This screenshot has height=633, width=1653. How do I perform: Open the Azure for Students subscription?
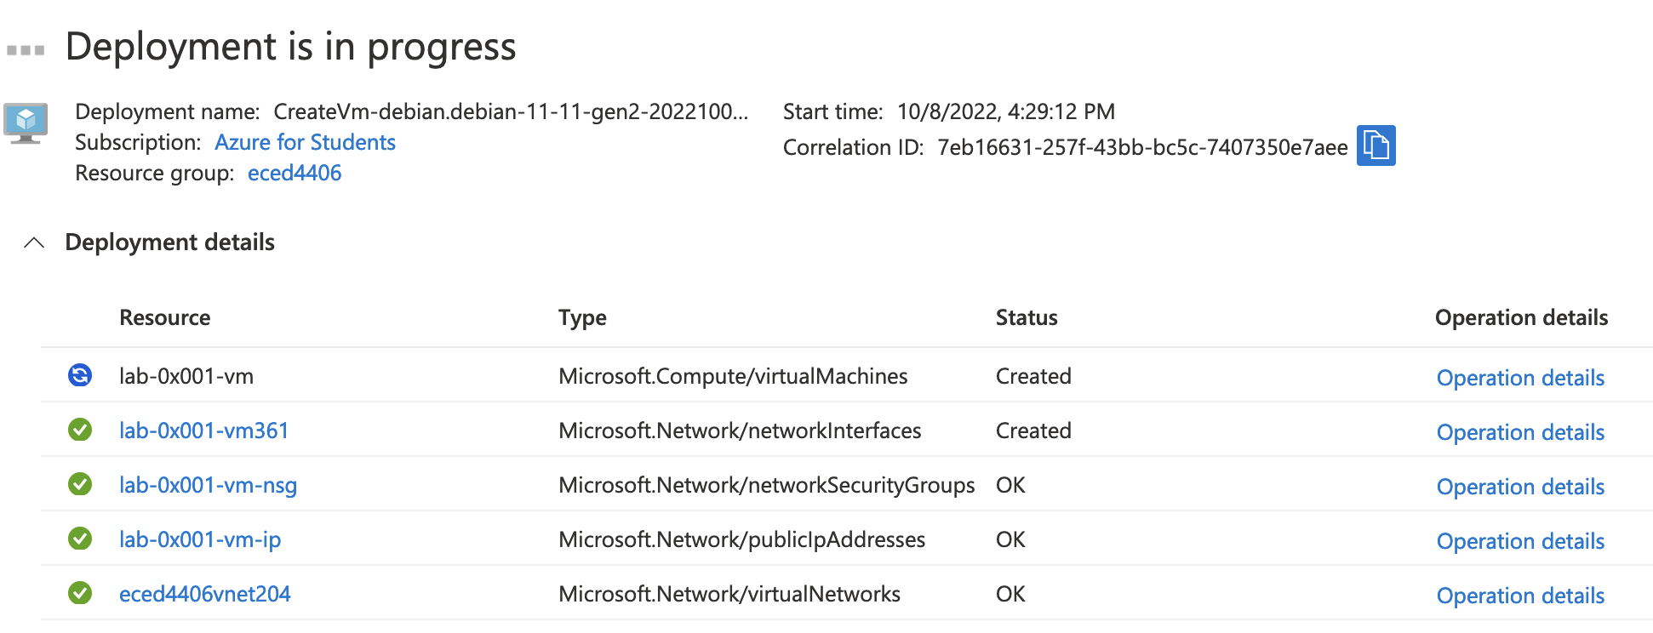tap(305, 142)
